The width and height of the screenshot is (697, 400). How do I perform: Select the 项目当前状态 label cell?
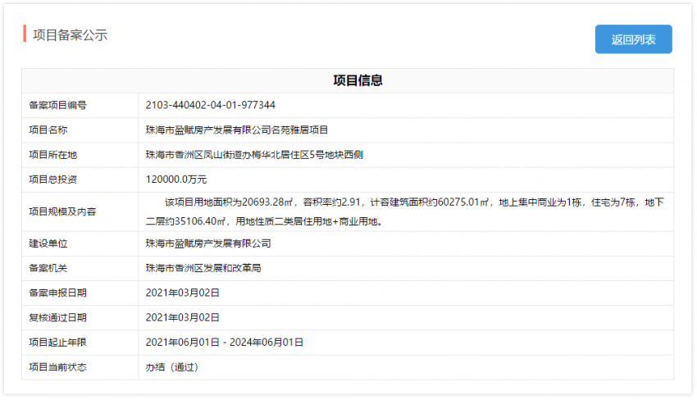click(x=80, y=367)
